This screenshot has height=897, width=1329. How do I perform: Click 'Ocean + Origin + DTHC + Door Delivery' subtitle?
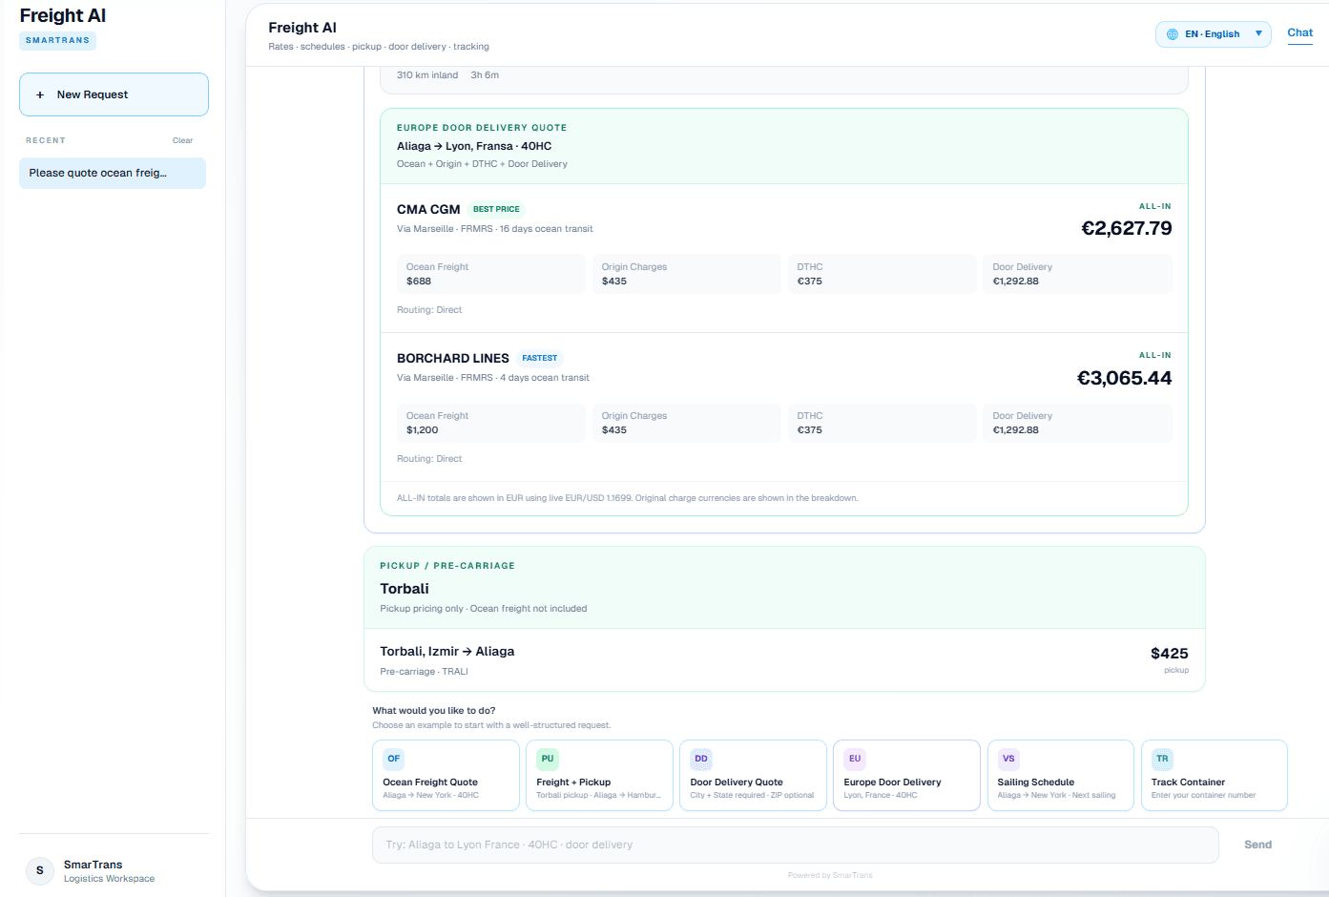[482, 164]
